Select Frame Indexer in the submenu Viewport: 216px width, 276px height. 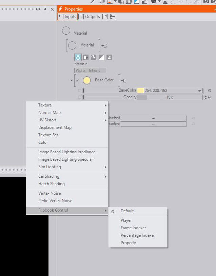tap(133, 228)
